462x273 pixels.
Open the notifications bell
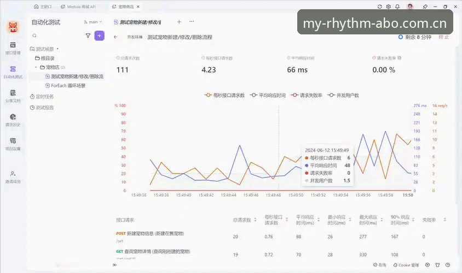[x=397, y=7]
